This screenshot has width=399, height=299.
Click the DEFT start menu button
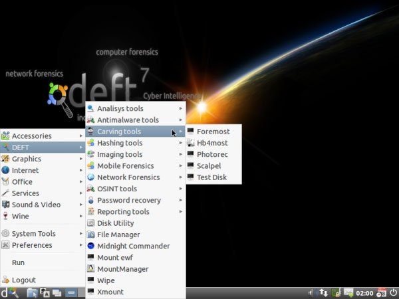coord(10,293)
